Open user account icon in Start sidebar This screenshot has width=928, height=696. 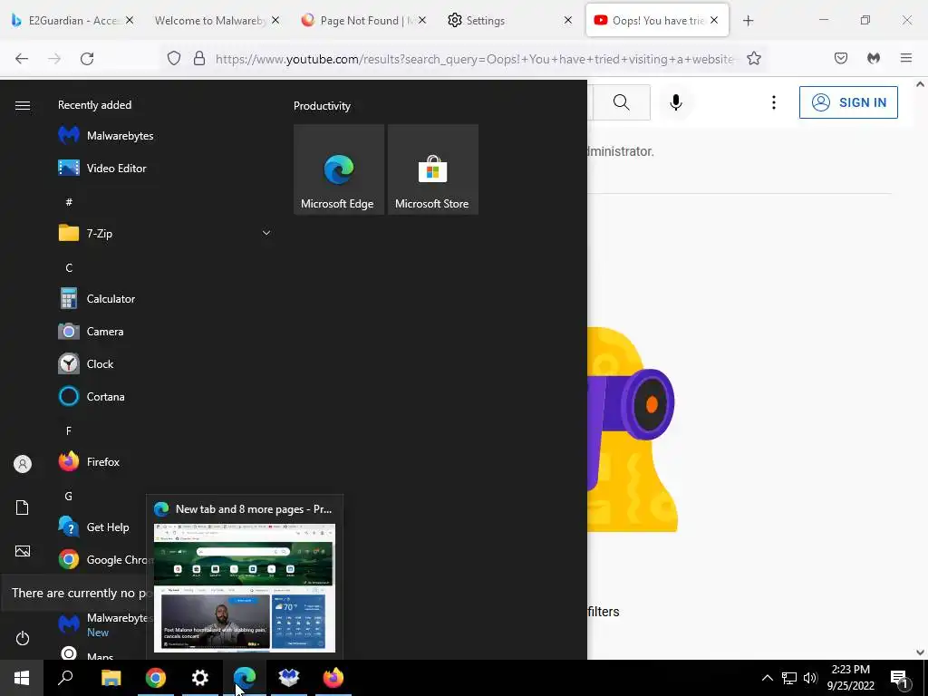pos(23,464)
